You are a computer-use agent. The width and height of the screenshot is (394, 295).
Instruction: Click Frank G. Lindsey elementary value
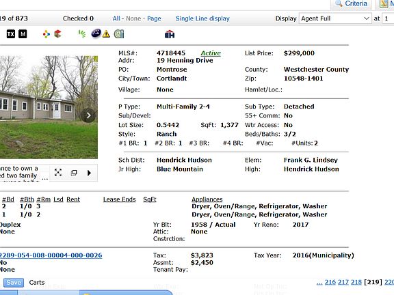pos(311,160)
